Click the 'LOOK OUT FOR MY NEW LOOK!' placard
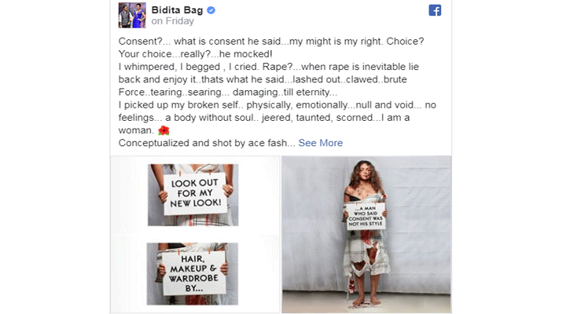The width and height of the screenshot is (570, 314). point(195,193)
